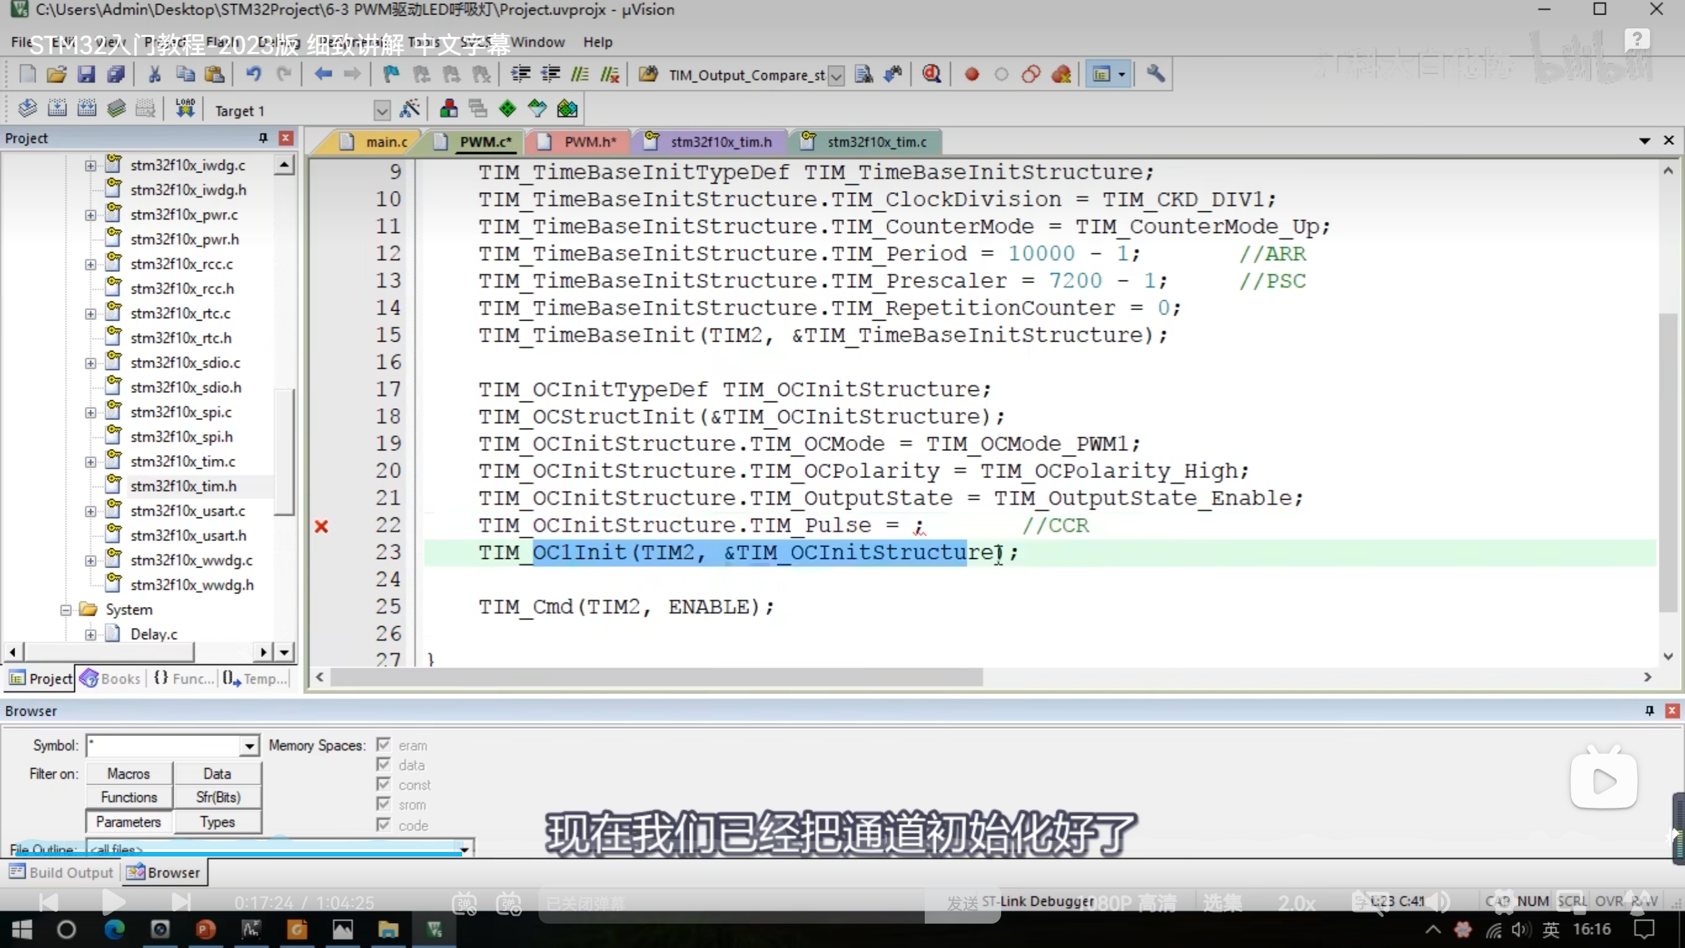Toggle the eram memory space checkbox
This screenshot has height=948, width=1685.
tap(384, 745)
